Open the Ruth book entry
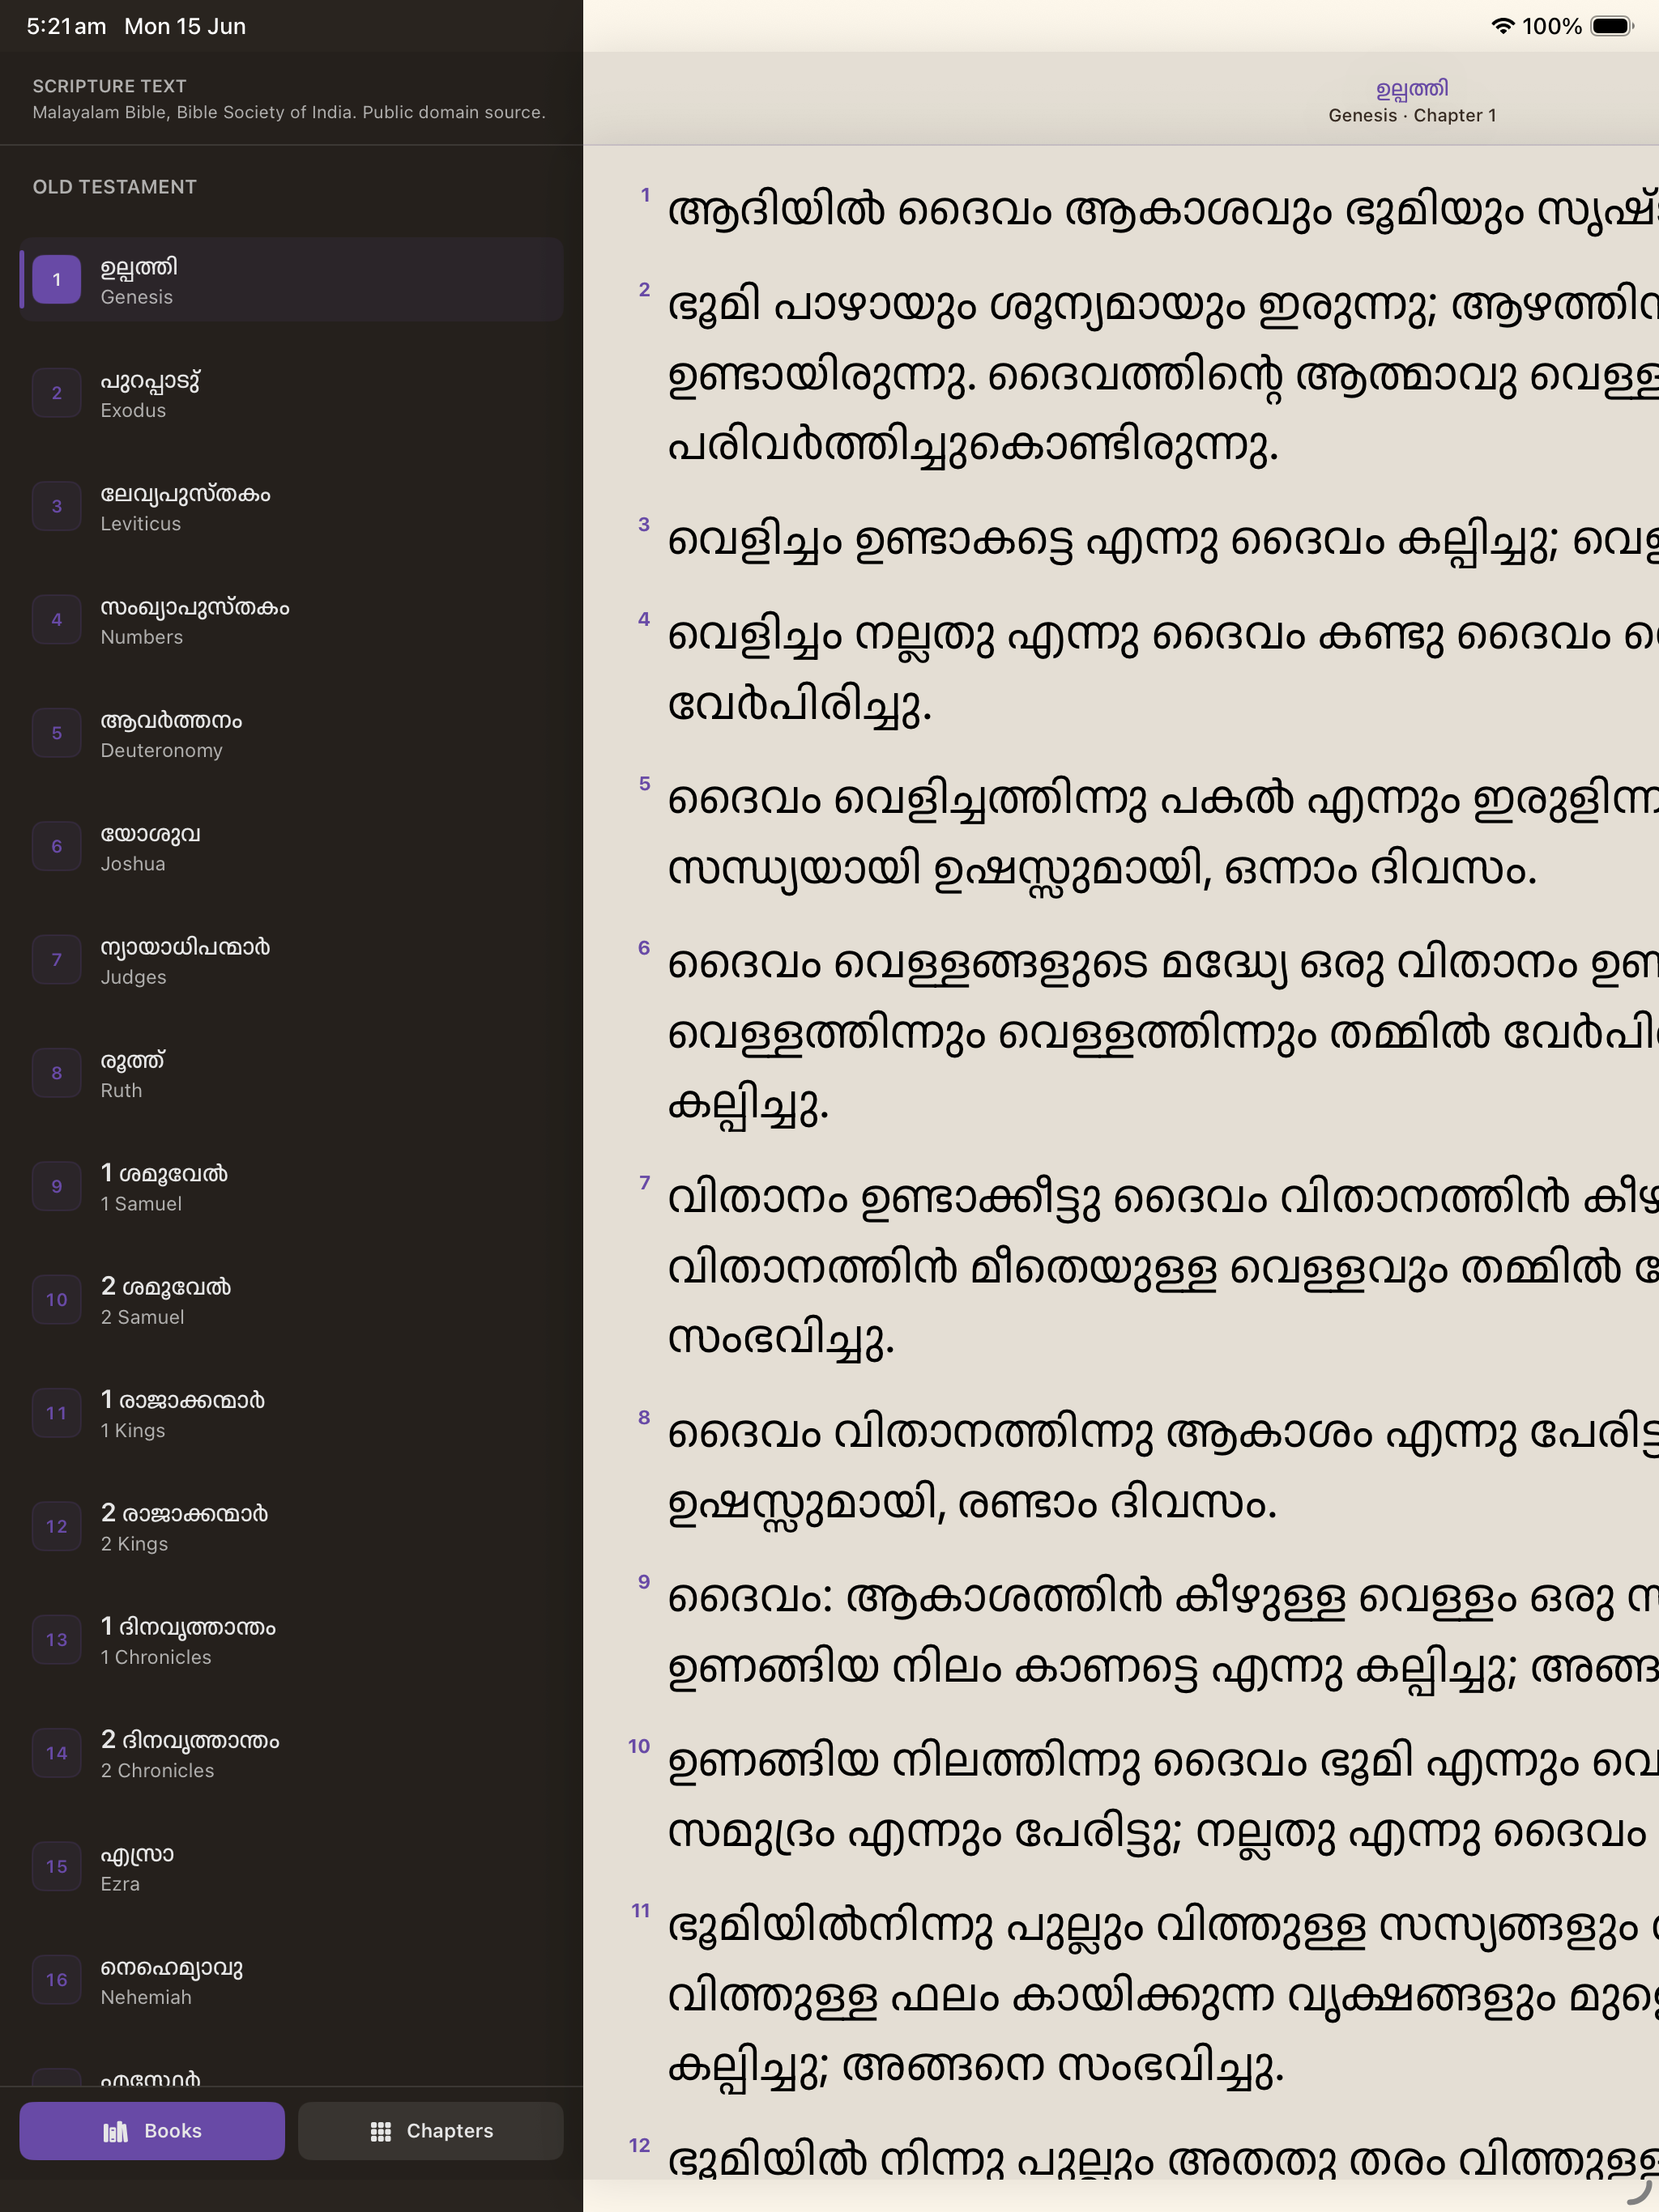The image size is (1659, 2212). point(291,1073)
